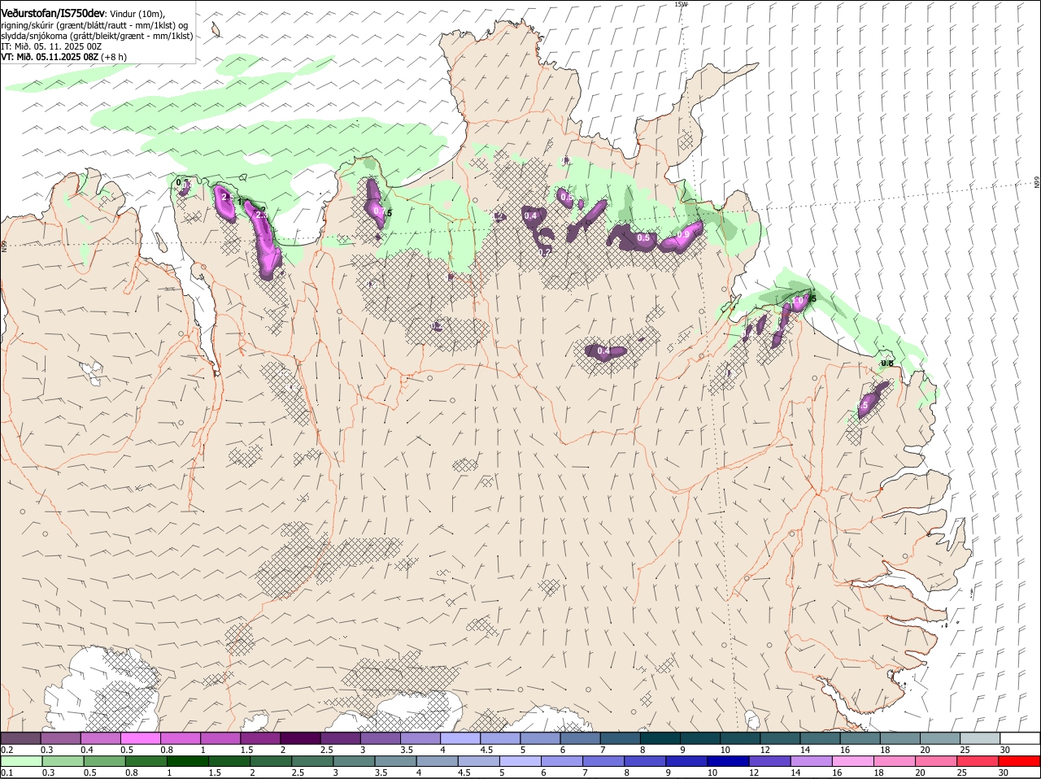Pick the 5 swatch in the bottom rain legend row
Image resolution: width=1041 pixels, height=779 pixels.
[x=520, y=761]
